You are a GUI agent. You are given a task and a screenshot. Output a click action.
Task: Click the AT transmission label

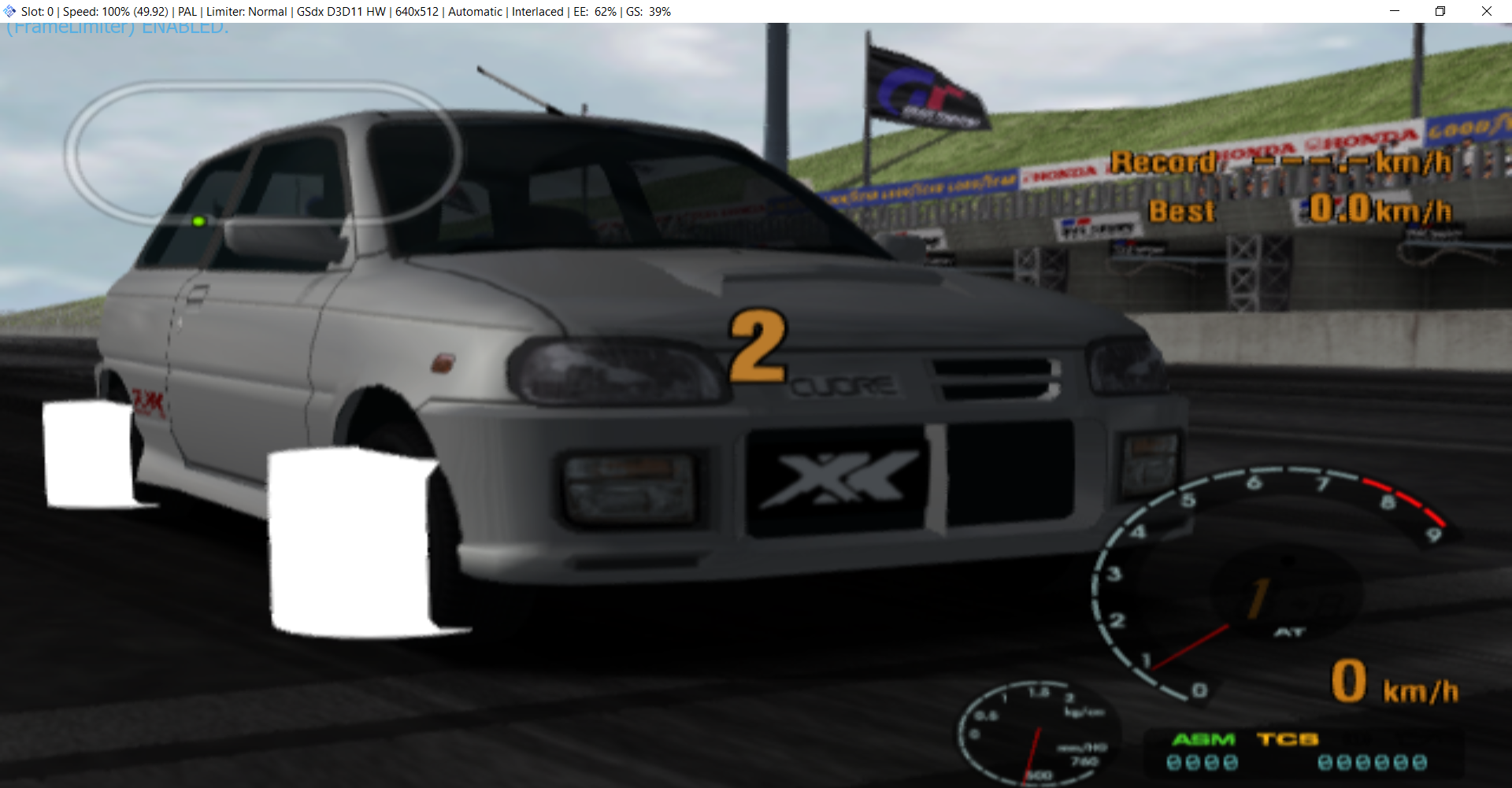[x=1289, y=632]
